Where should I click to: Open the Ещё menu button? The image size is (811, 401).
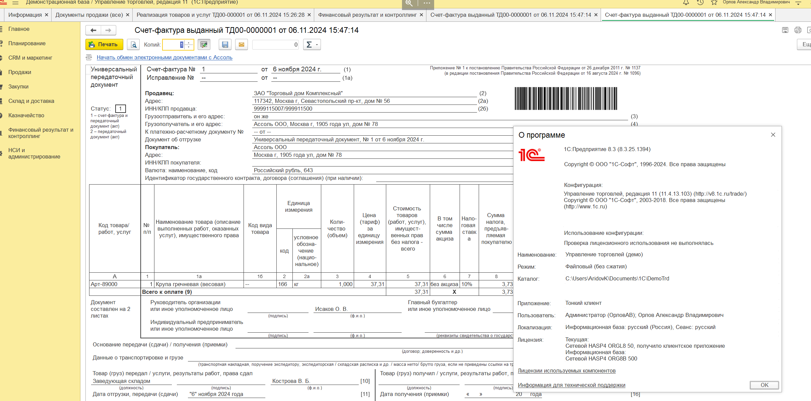pos(805,45)
